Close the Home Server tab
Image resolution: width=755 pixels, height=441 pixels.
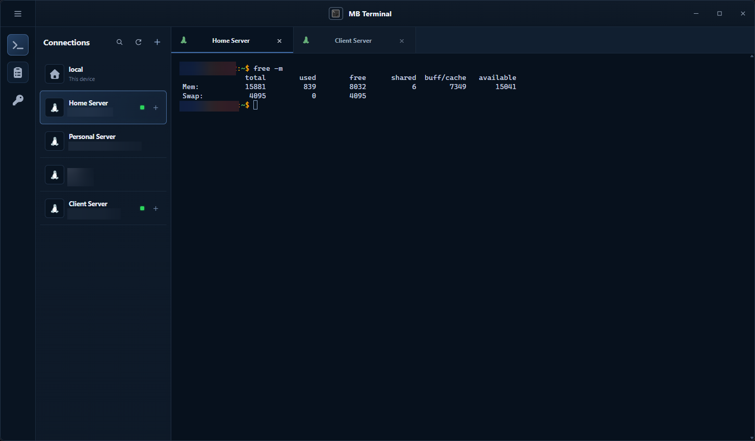[279, 41]
